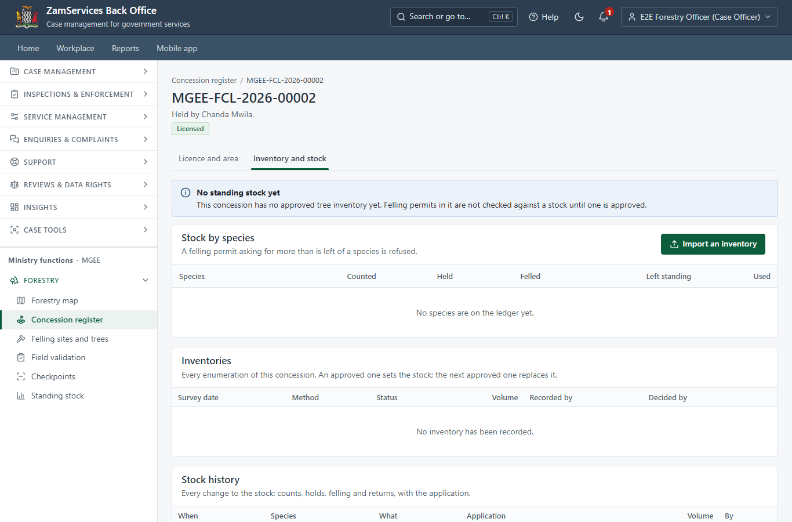Expand the Support section chevron

coord(146,162)
